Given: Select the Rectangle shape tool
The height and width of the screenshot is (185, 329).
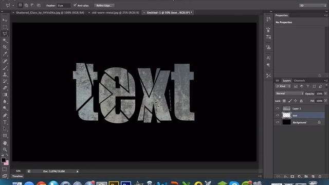Looking at the screenshot, I should (x=5, y=136).
